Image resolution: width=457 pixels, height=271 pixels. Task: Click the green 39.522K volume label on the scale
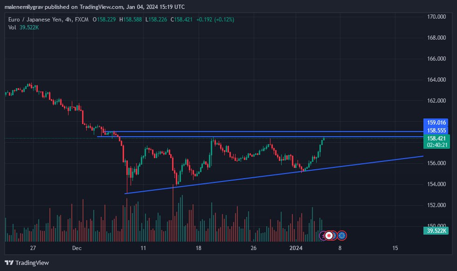point(436,230)
